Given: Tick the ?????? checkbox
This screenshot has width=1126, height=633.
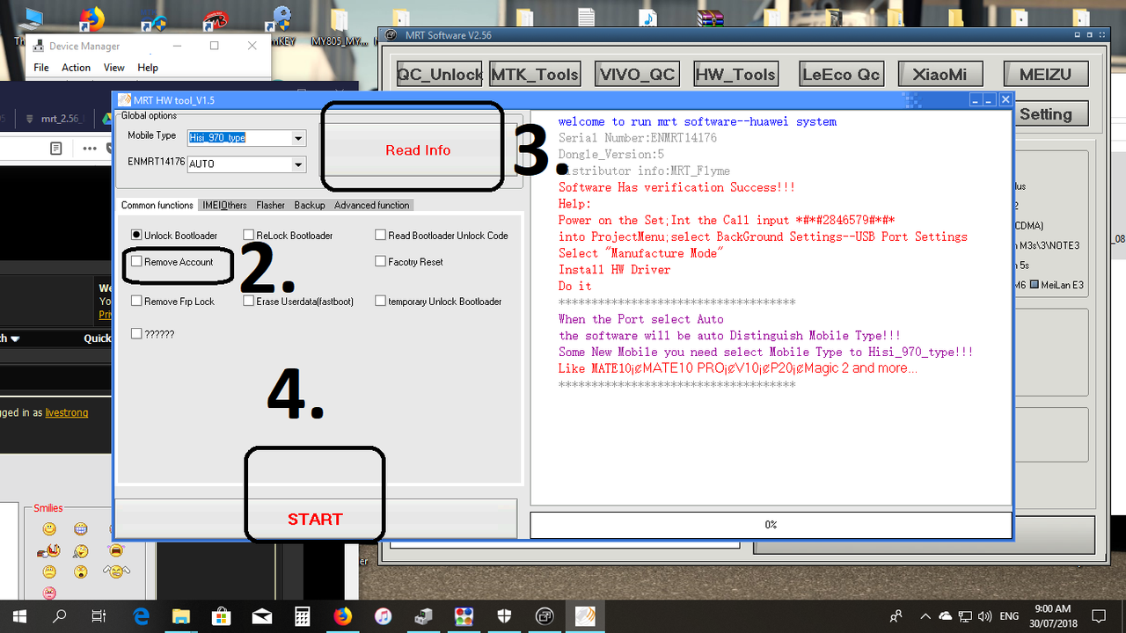Looking at the screenshot, I should [x=136, y=334].
